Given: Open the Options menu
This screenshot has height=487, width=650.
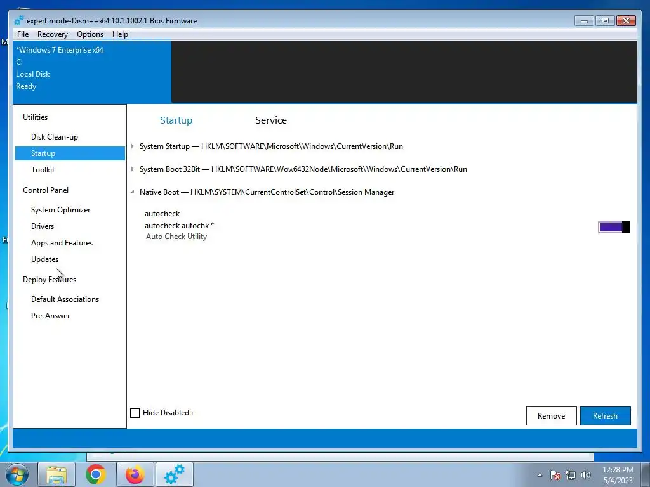Looking at the screenshot, I should (x=90, y=34).
